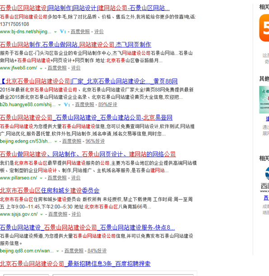Open the 黄页88网 result title
The image size is (269, 276).
89,81
